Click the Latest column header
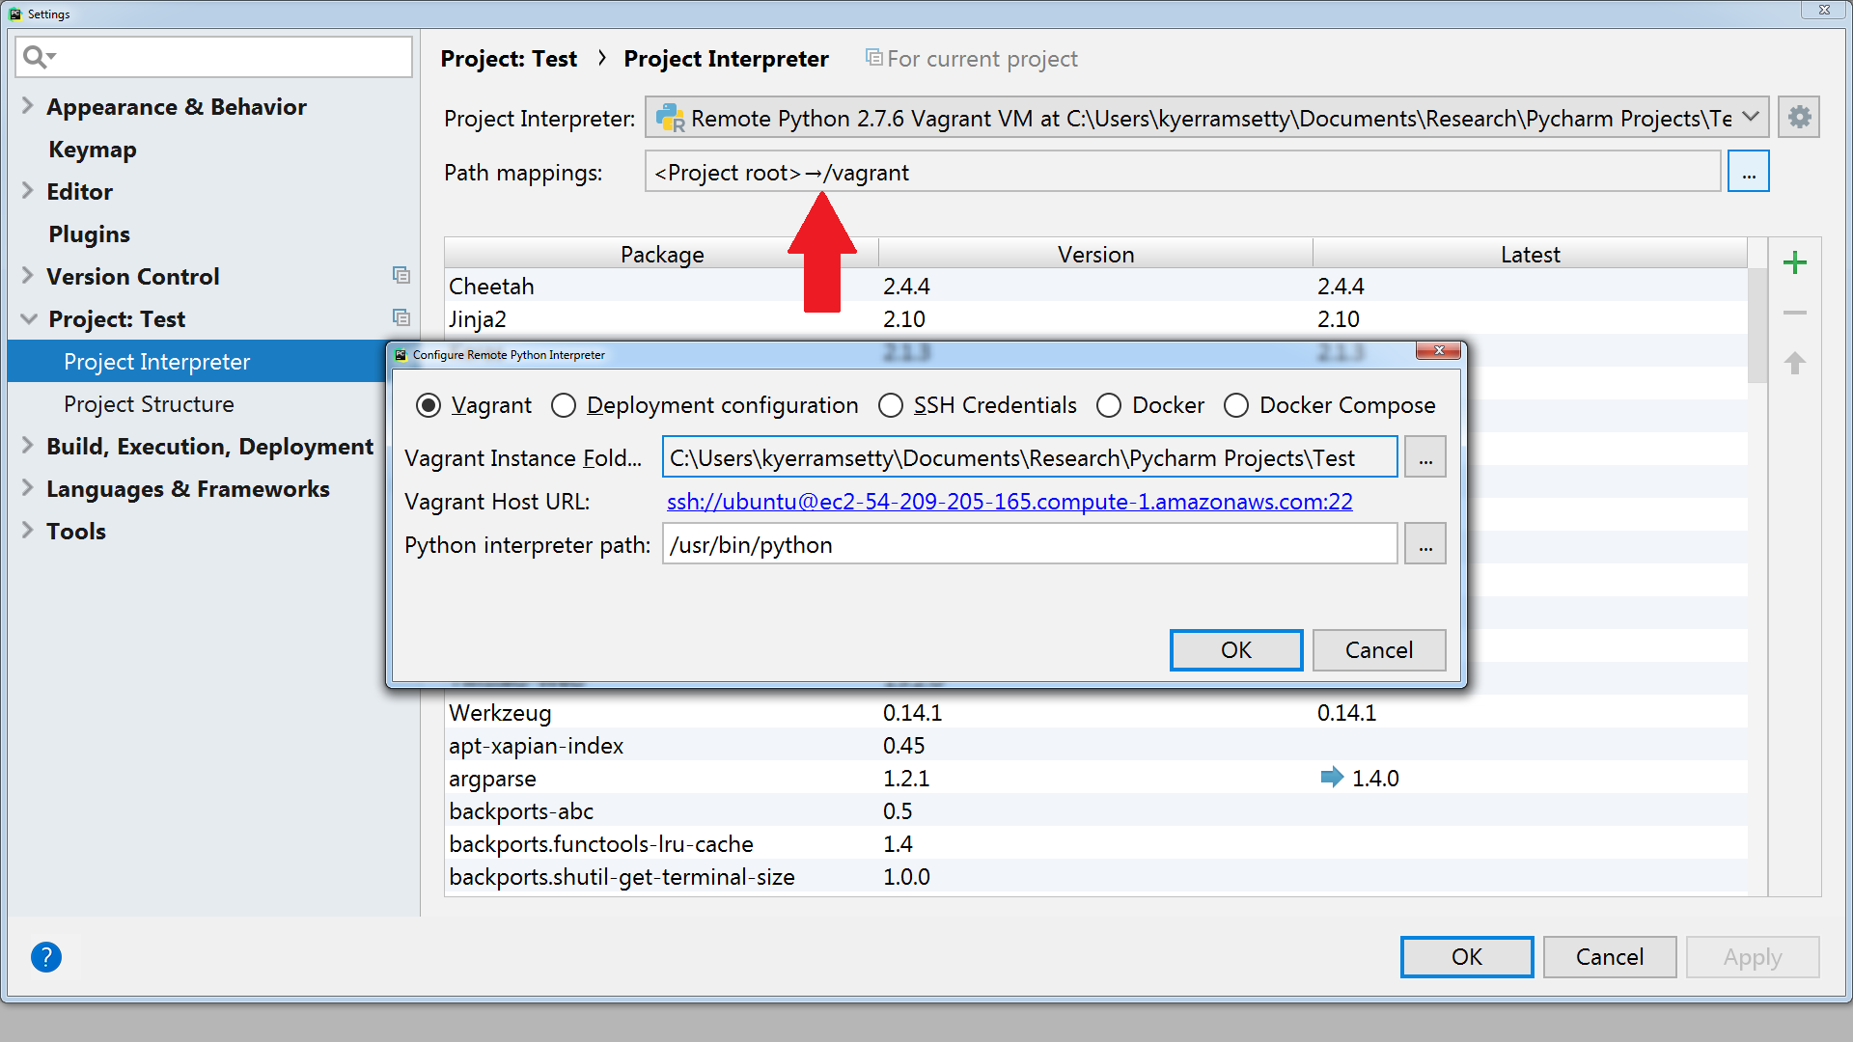 1530,254
